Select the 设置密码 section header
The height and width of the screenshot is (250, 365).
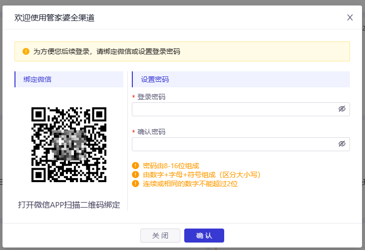[241, 79]
